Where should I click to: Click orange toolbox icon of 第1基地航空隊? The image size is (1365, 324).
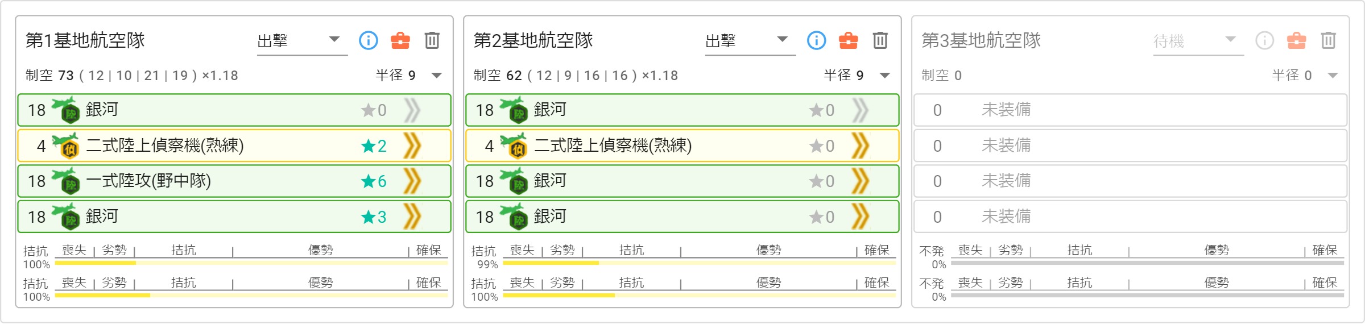click(400, 40)
